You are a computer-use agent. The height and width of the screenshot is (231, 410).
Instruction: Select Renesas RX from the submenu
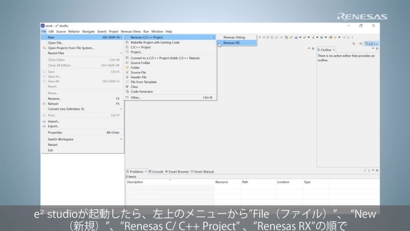[231, 43]
